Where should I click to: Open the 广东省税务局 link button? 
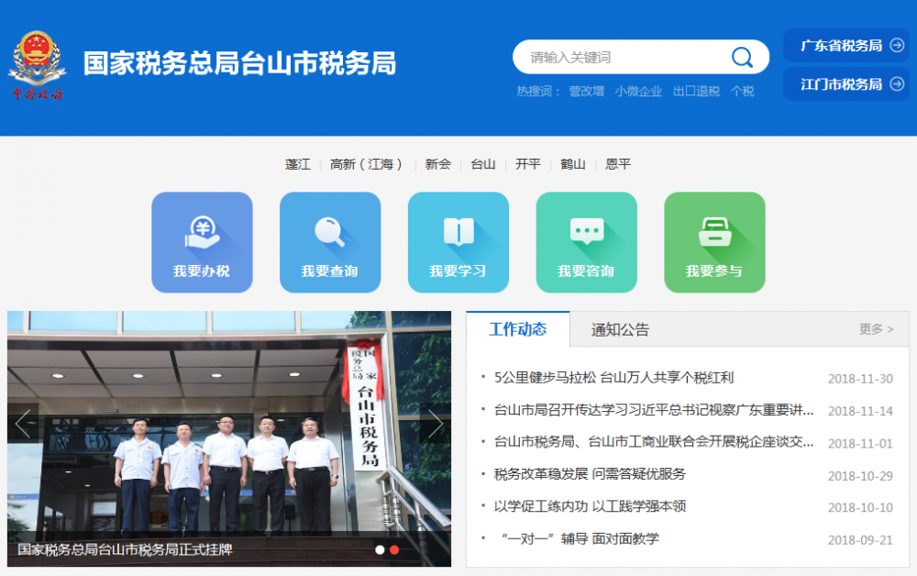point(845,45)
